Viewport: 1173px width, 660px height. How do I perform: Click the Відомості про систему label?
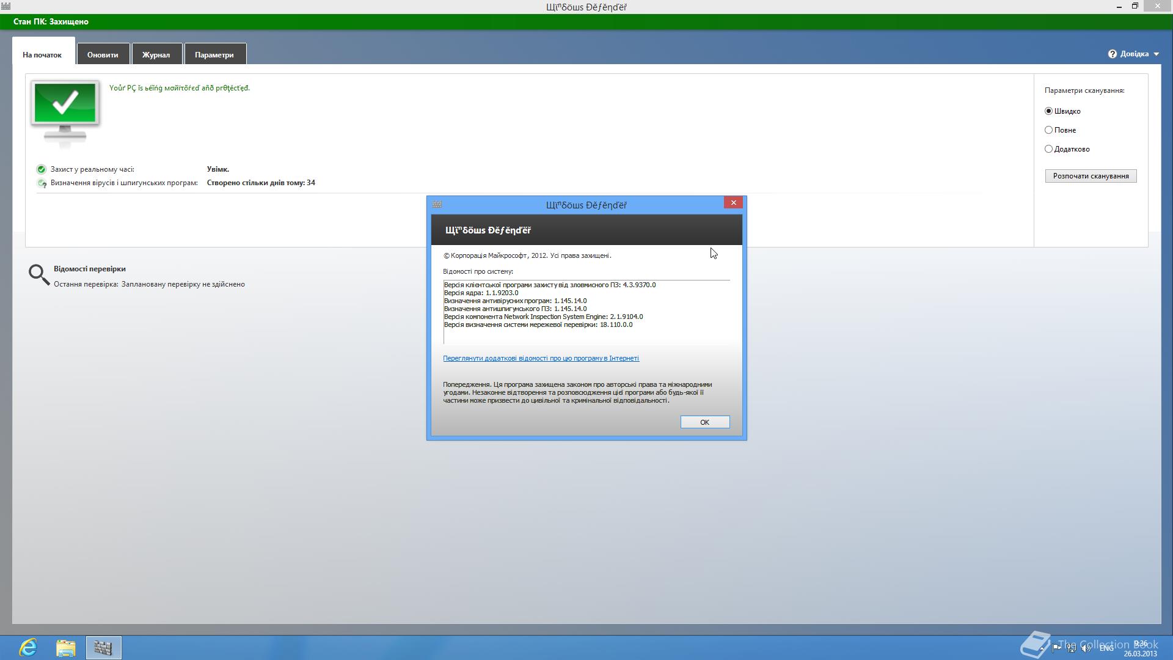click(478, 271)
